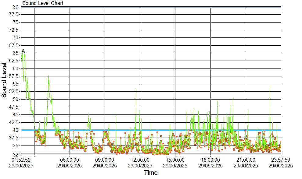Select the 06:00:00 time axis label
Image resolution: width=302 pixels, height=179 pixels.
tap(70, 160)
